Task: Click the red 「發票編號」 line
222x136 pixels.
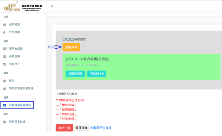Action: (66, 110)
